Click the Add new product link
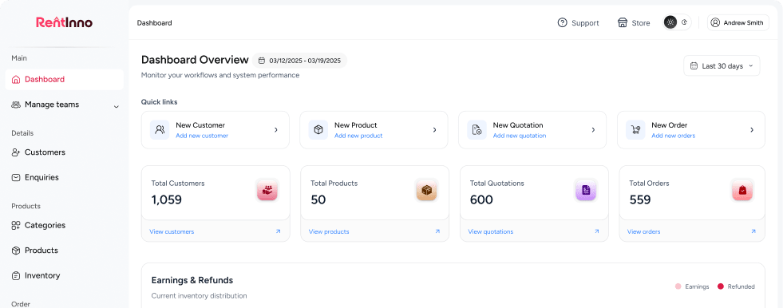The width and height of the screenshot is (783, 308). (x=358, y=136)
